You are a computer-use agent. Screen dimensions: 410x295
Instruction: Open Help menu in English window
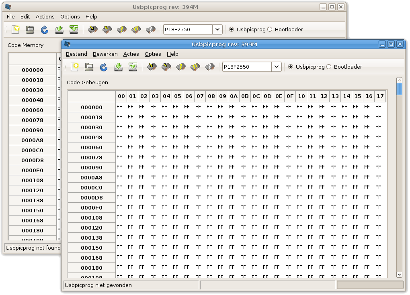click(91, 17)
